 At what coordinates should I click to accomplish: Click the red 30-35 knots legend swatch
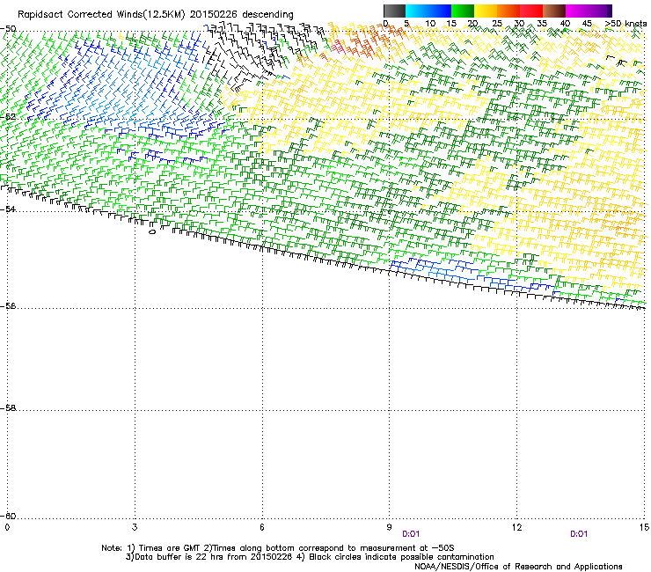click(x=531, y=11)
